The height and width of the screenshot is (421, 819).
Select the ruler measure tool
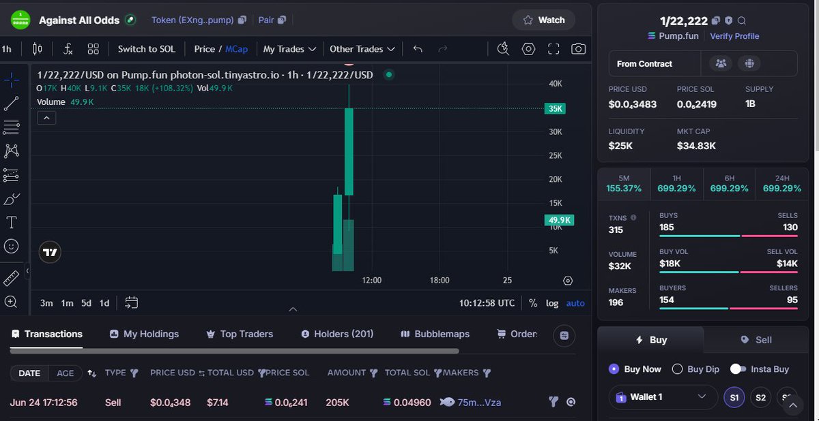[11, 278]
